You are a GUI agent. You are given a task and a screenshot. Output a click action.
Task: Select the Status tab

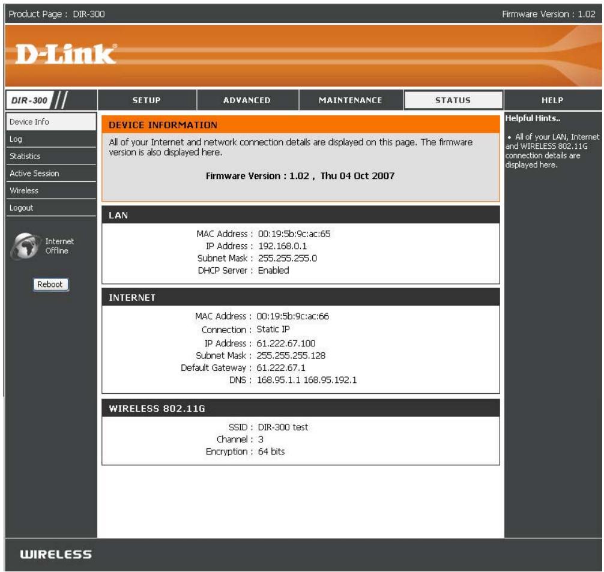(x=453, y=100)
